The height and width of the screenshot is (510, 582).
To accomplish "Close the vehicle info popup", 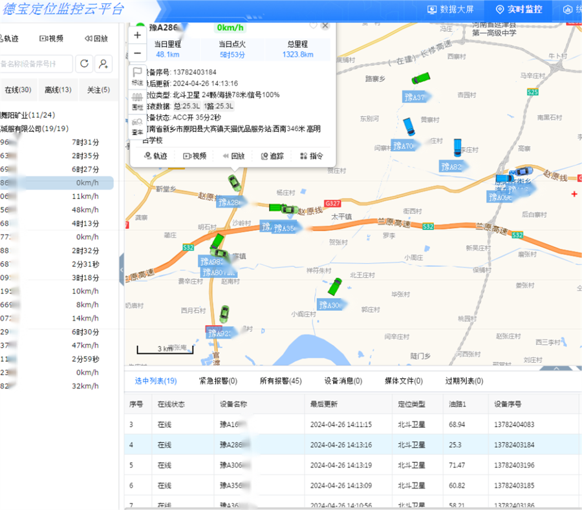I will (x=325, y=25).
